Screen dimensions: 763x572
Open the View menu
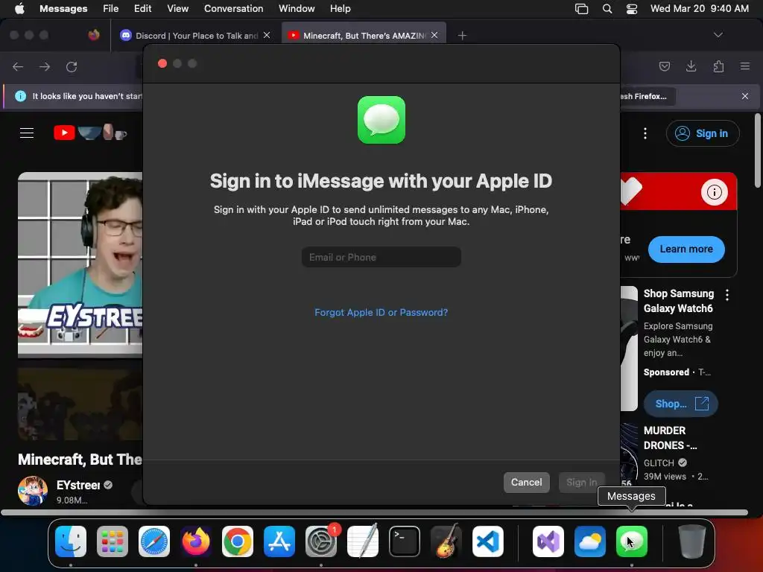[177, 9]
